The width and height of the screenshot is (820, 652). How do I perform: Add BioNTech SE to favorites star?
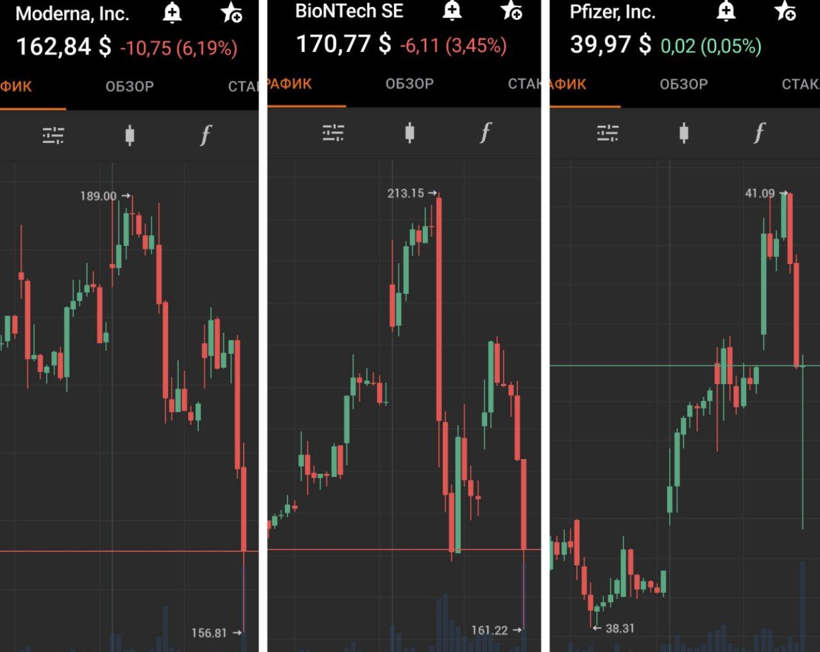tap(512, 10)
